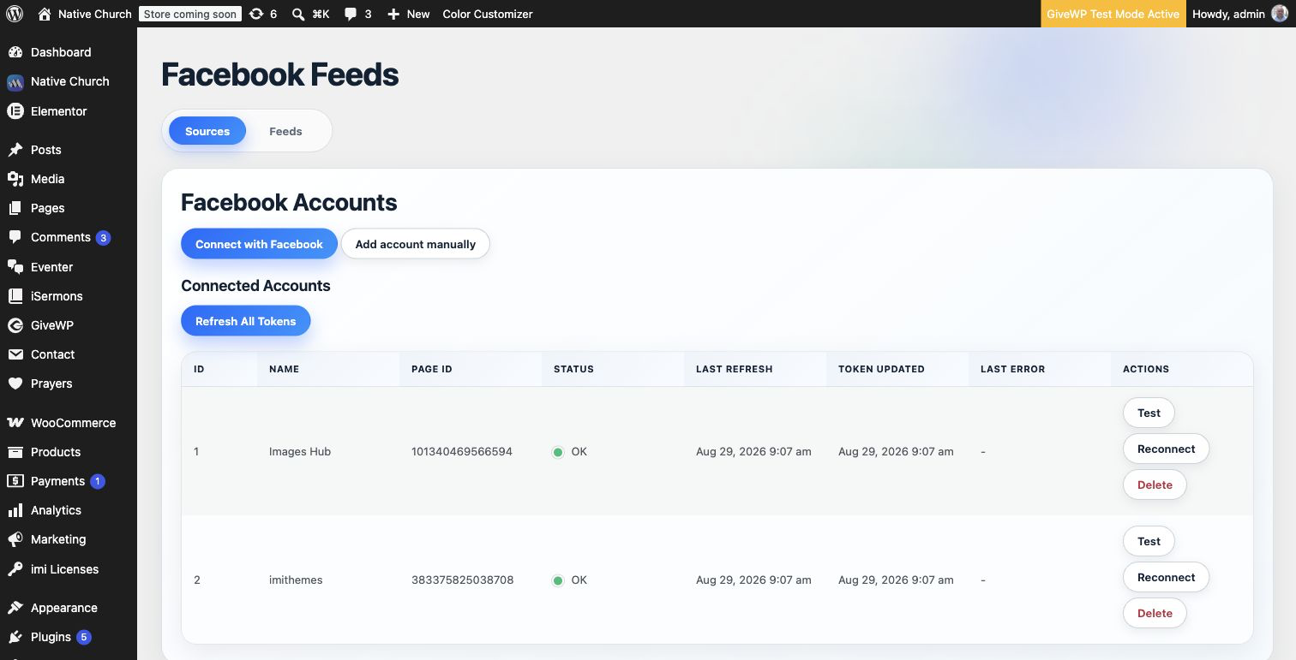Switch to the Sources tab
1296x660 pixels.
point(207,131)
